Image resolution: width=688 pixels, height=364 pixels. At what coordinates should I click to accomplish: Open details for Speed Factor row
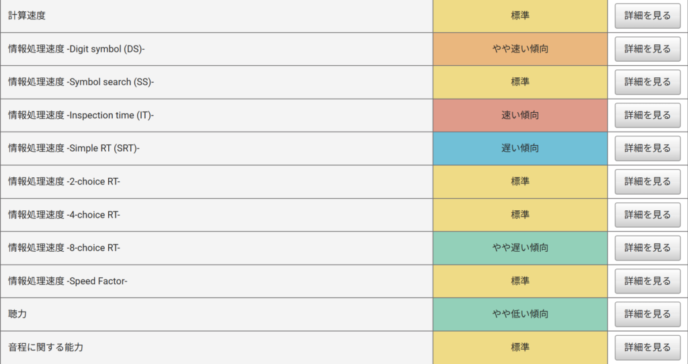(647, 281)
